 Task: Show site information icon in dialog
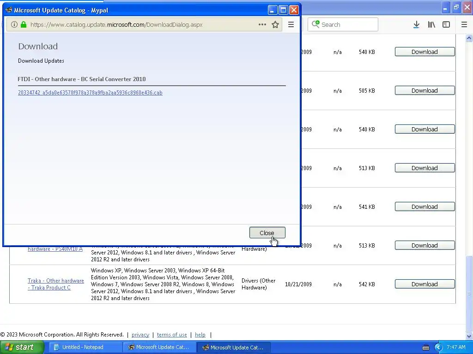pos(14,25)
